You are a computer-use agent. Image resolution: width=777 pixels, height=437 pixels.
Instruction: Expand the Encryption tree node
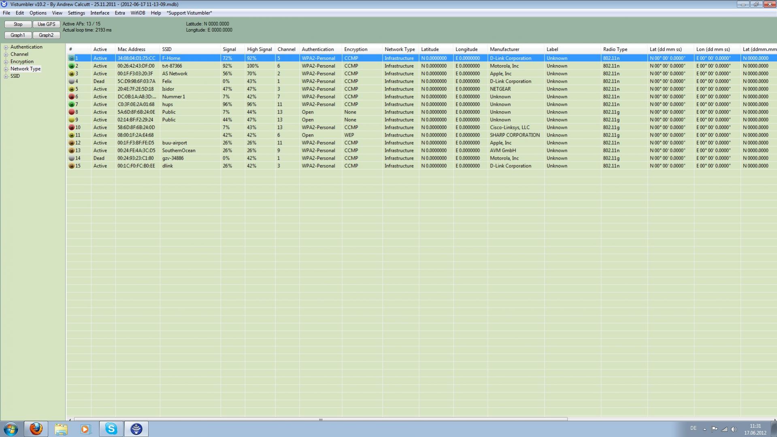pos(6,62)
